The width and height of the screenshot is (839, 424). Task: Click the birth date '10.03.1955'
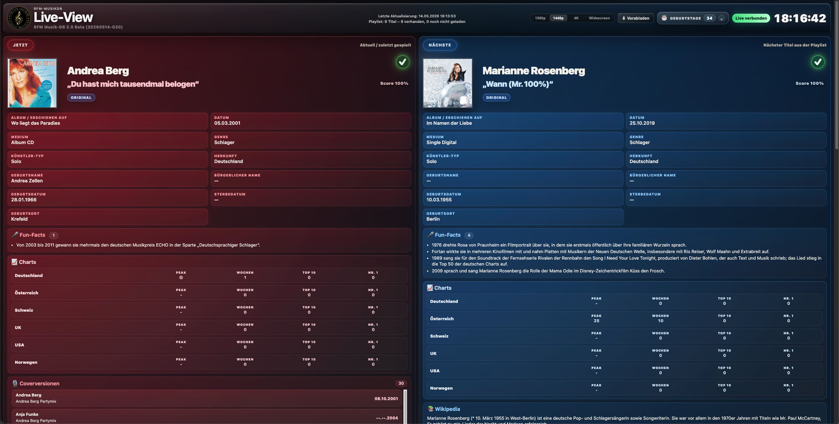439,200
